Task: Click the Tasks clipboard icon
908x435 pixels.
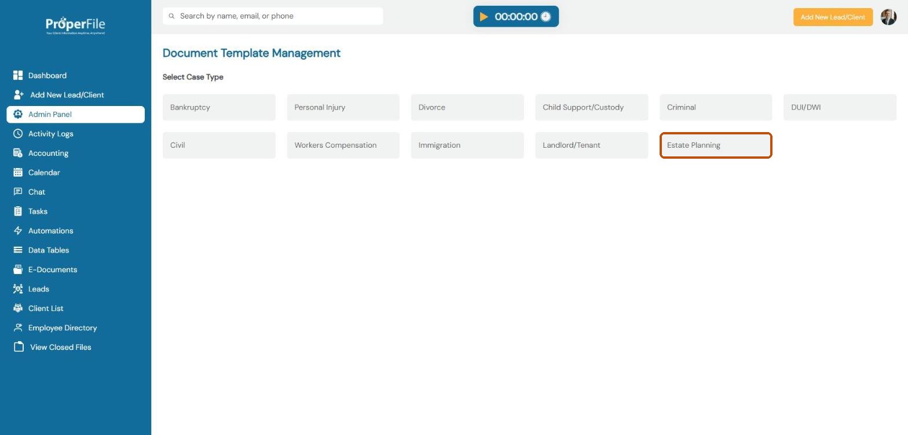Action: point(18,211)
